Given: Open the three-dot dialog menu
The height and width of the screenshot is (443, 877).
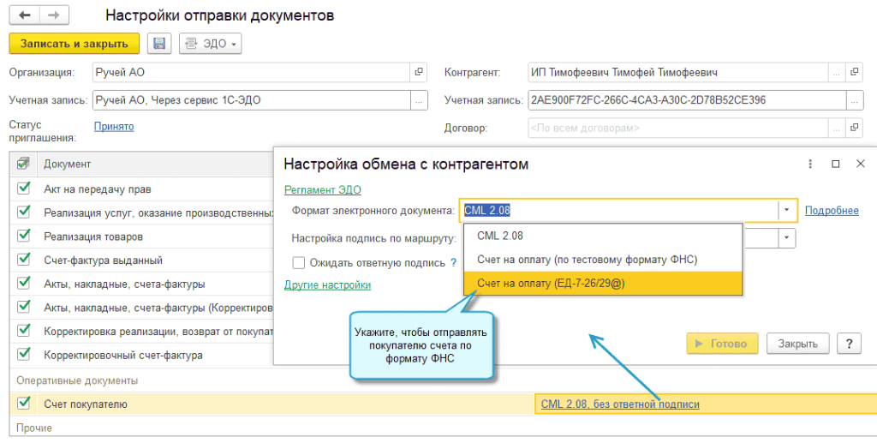Looking at the screenshot, I should (x=810, y=164).
